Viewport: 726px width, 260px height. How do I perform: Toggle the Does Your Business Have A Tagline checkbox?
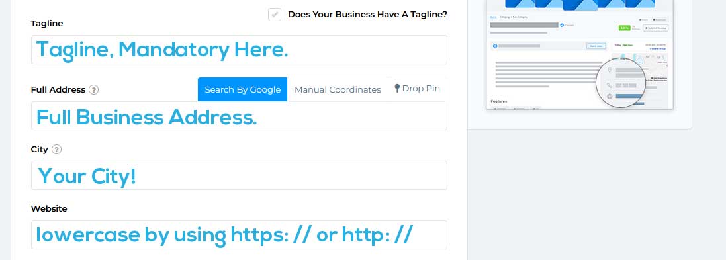click(275, 15)
